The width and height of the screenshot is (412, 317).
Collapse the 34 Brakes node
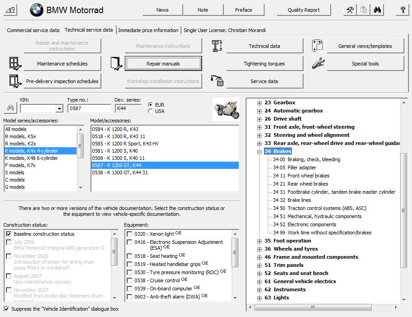coord(259,152)
